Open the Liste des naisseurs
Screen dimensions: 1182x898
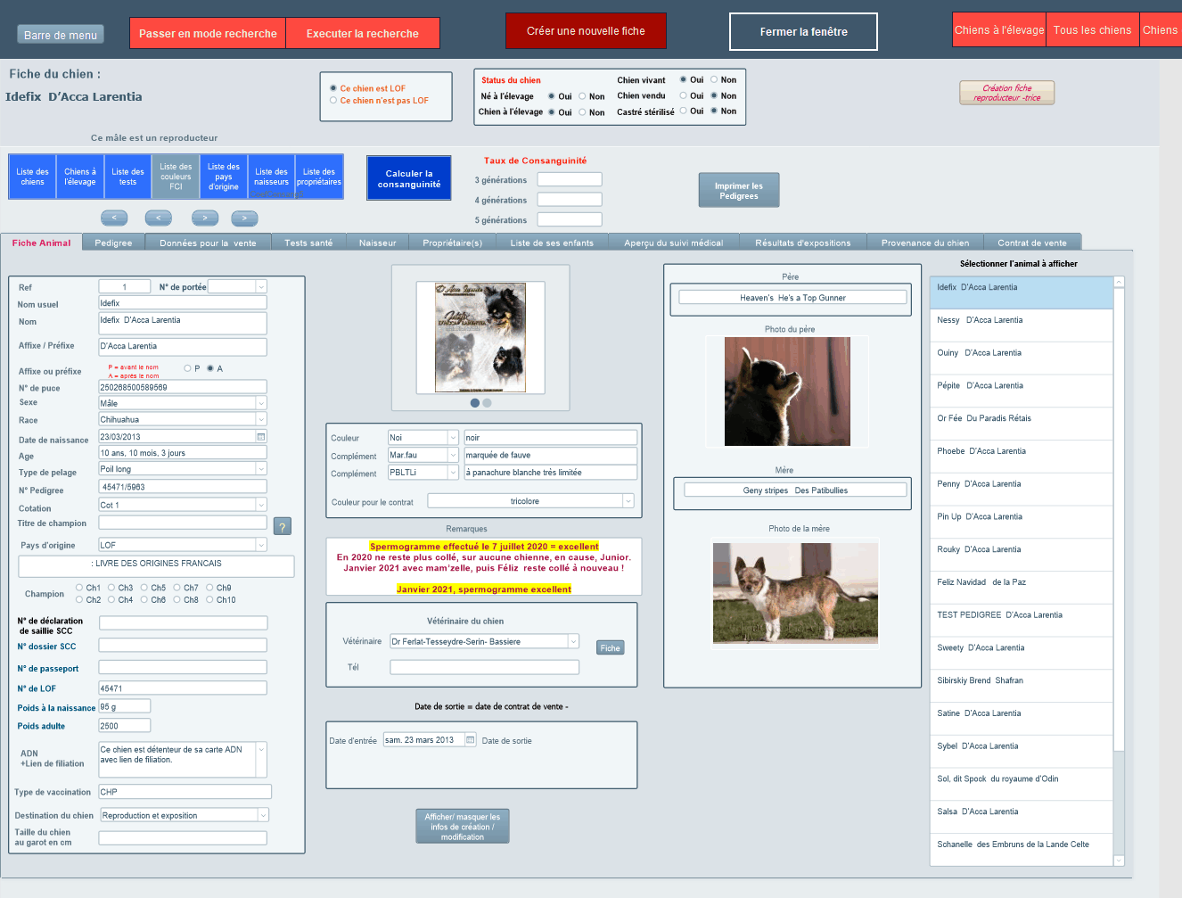270,176
